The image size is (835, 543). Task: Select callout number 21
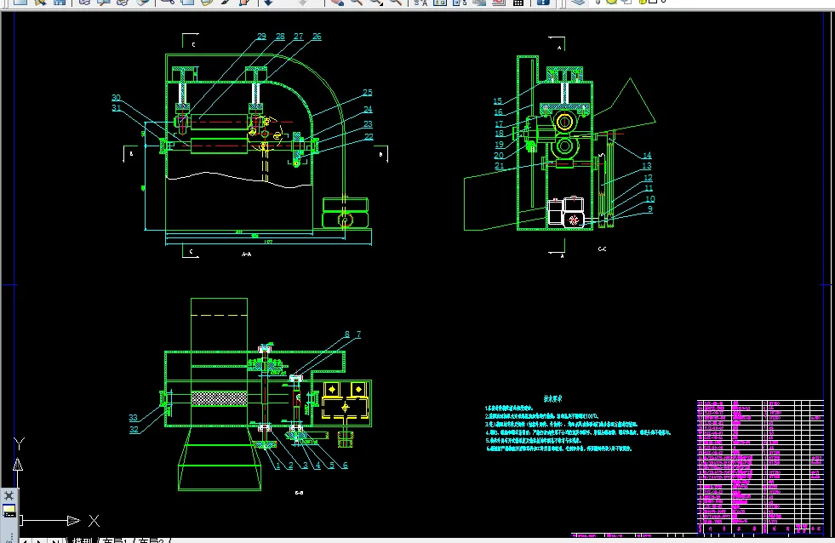click(x=499, y=166)
